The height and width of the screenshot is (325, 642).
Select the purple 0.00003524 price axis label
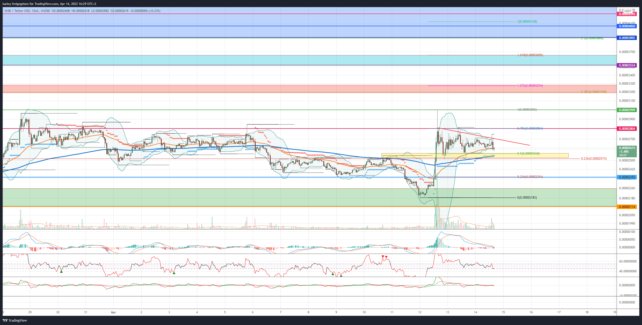pos(627,65)
